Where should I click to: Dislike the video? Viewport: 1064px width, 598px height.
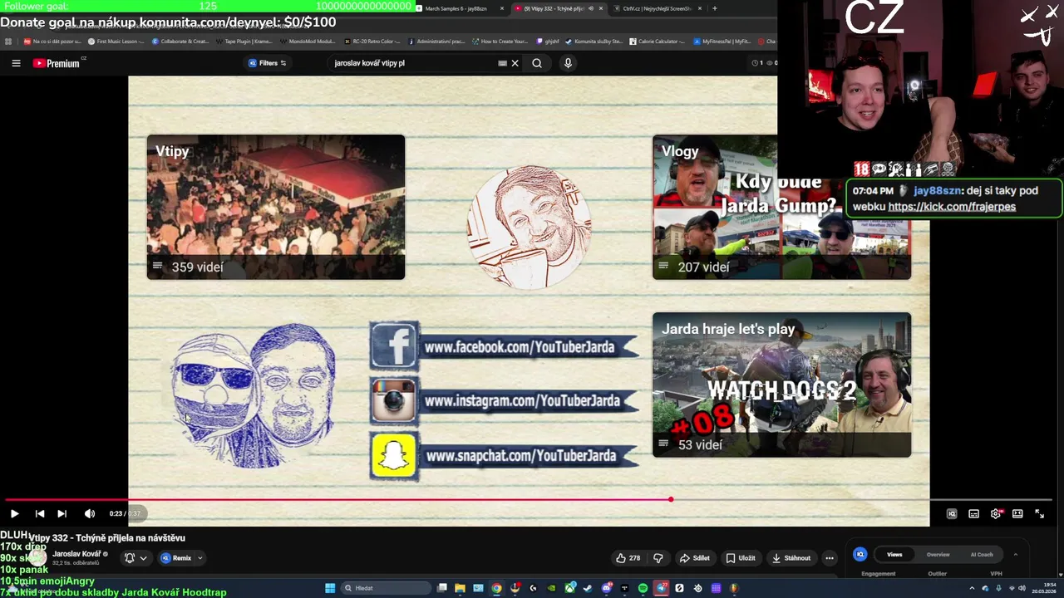(x=658, y=558)
